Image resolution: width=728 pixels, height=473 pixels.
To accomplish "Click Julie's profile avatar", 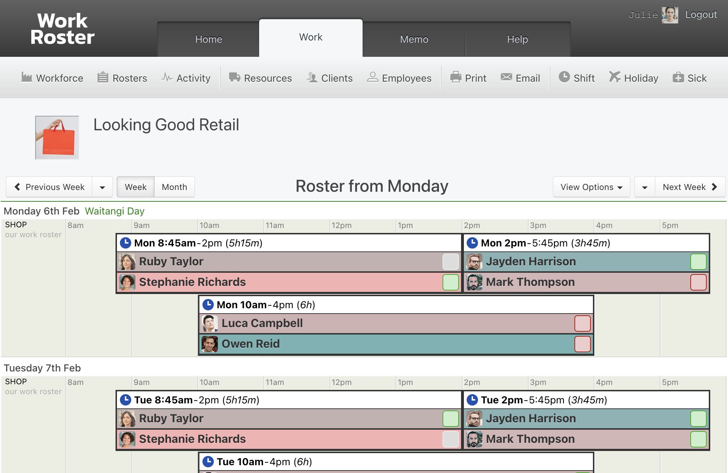I will click(670, 15).
